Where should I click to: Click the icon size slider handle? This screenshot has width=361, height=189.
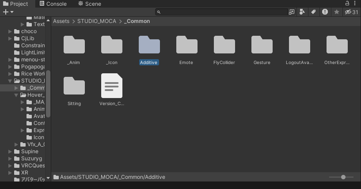pos(343,177)
